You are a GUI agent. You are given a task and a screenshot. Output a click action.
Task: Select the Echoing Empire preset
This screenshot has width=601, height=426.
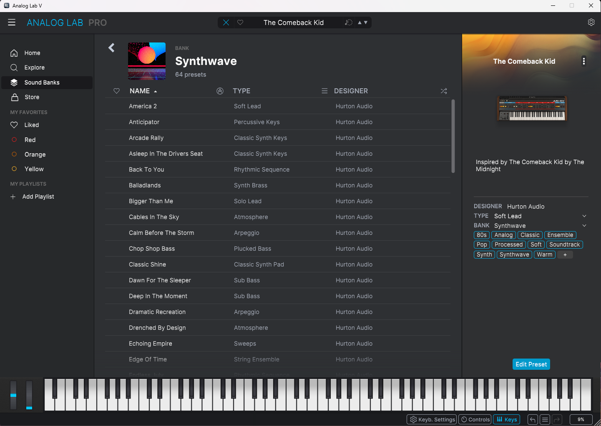(278, 344)
